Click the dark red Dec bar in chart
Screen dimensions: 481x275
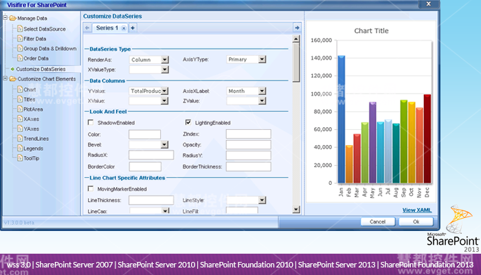point(427,139)
